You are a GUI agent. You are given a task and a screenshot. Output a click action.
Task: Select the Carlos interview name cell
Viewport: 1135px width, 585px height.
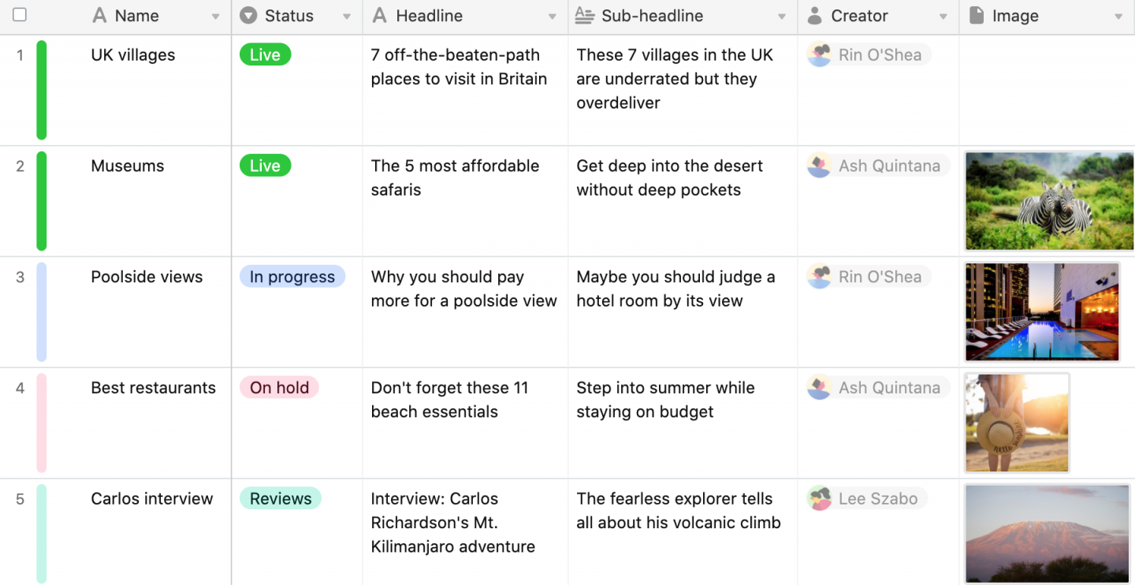tap(152, 499)
